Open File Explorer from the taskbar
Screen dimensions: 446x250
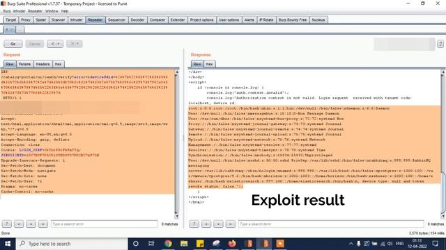184,244
